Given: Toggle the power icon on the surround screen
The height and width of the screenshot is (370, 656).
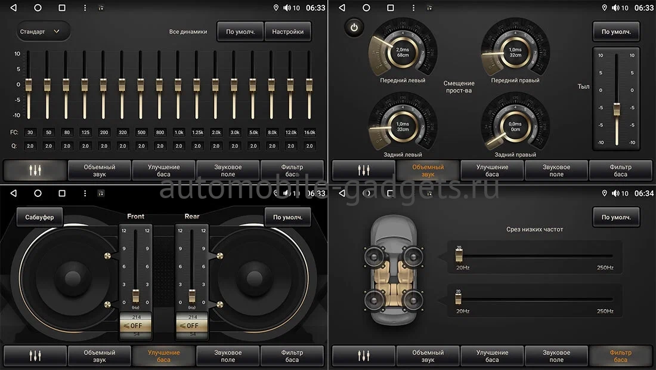Looking at the screenshot, I should coord(354,27).
